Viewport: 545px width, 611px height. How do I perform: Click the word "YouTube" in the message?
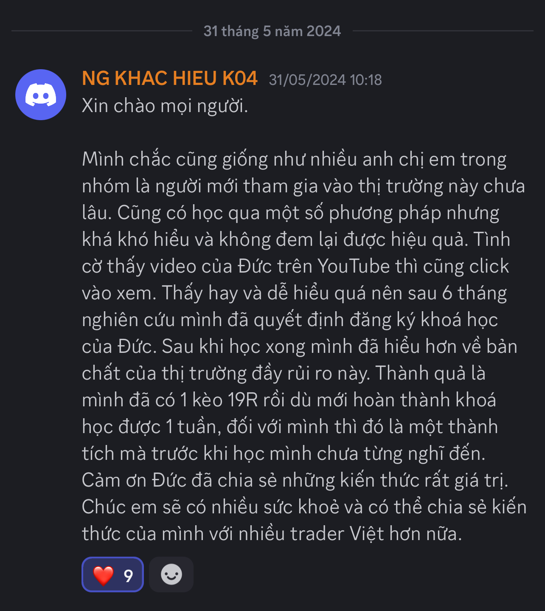pyautogui.click(x=354, y=266)
